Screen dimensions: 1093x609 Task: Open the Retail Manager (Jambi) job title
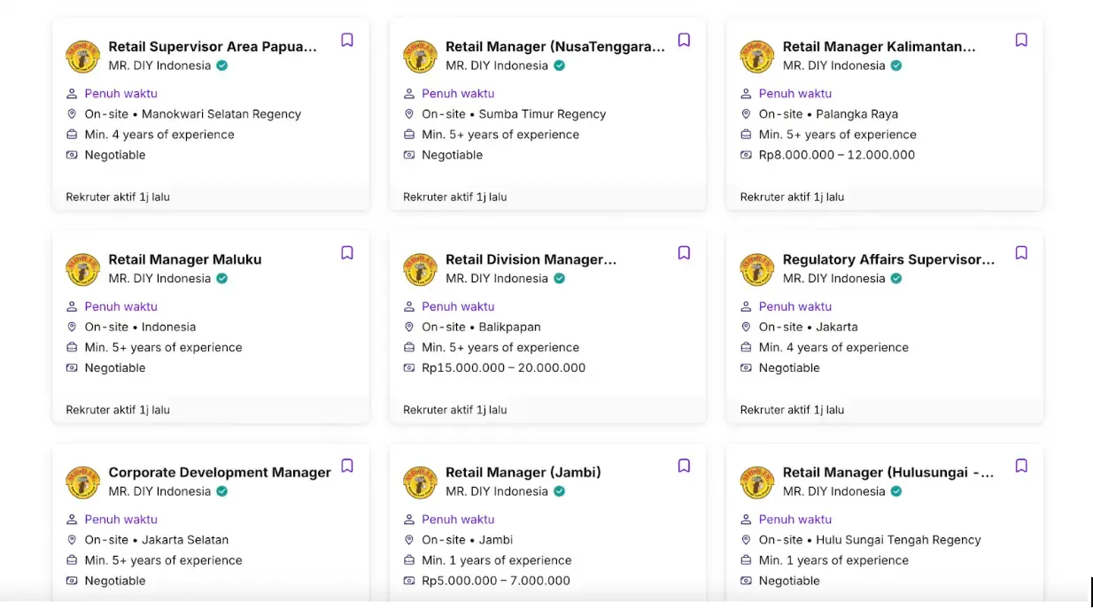pos(523,473)
